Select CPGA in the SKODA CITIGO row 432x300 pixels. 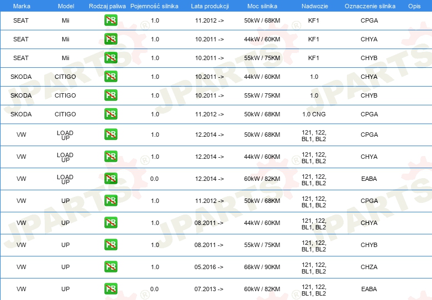[369, 114]
